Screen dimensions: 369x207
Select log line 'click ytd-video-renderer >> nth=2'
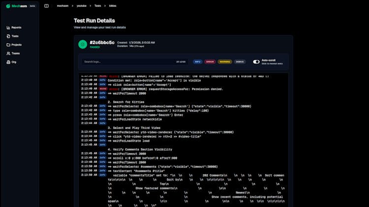tap(154, 136)
